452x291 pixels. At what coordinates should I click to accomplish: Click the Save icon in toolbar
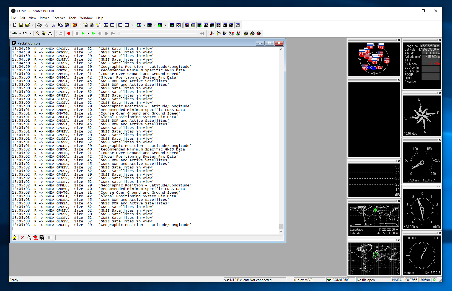pyautogui.click(x=21, y=25)
